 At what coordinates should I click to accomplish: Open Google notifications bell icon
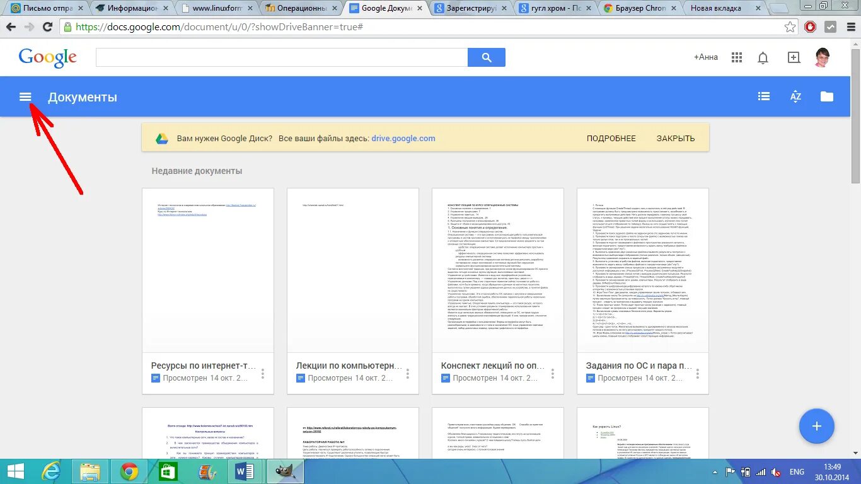(x=763, y=57)
